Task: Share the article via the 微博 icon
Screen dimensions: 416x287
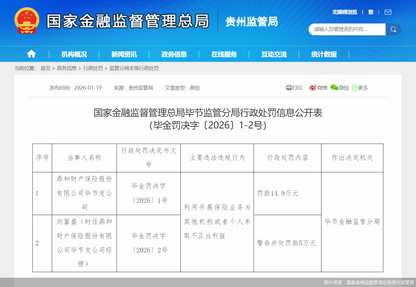Action: coord(312,88)
